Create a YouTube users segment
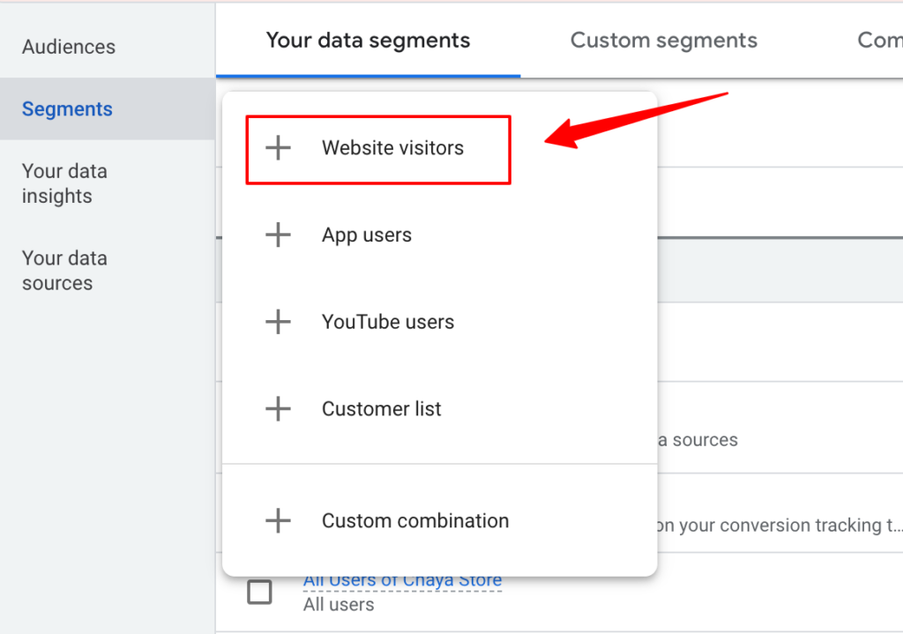Viewport: 903px width, 634px height. point(388,322)
